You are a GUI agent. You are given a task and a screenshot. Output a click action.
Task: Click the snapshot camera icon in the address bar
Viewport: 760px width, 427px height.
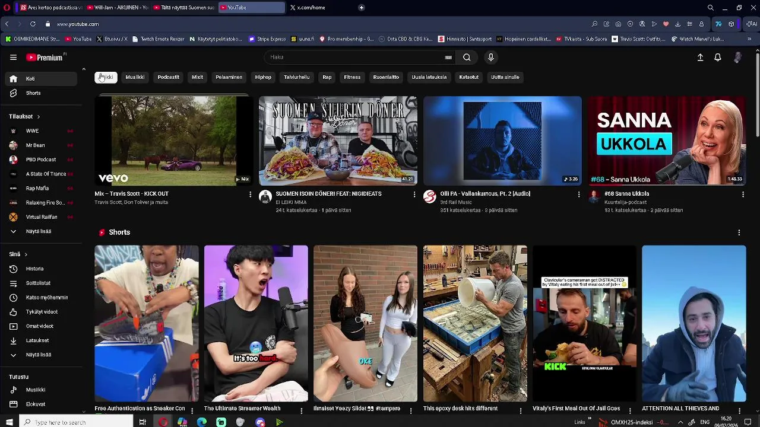(618, 24)
